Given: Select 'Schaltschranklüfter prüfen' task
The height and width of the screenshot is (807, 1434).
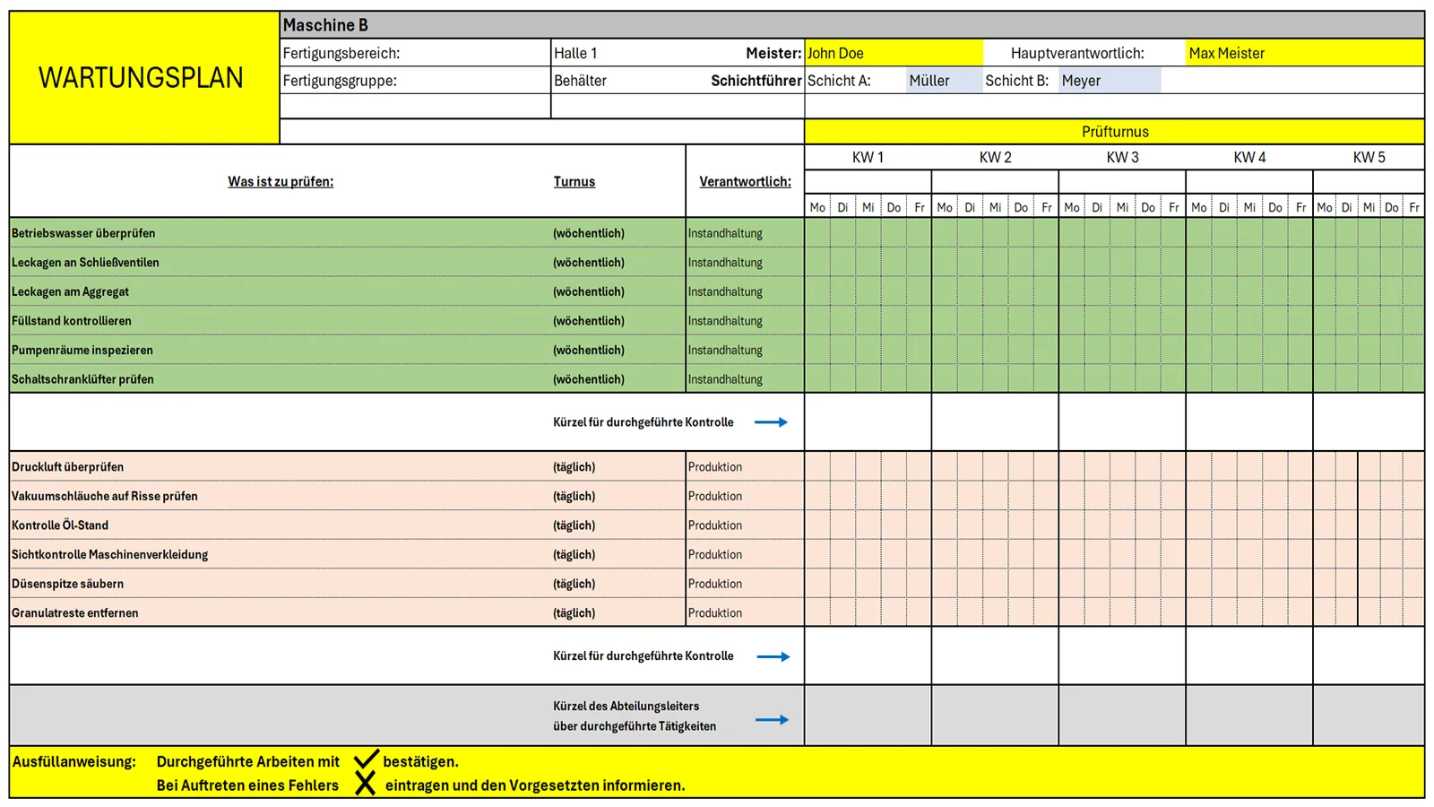Looking at the screenshot, I should click(82, 379).
